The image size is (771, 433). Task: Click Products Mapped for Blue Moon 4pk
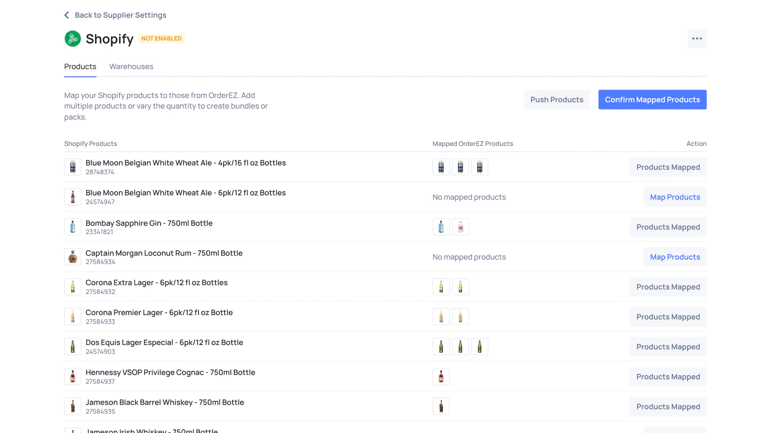tap(668, 167)
